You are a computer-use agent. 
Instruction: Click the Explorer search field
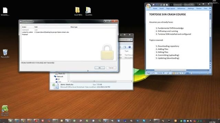point(126,40)
